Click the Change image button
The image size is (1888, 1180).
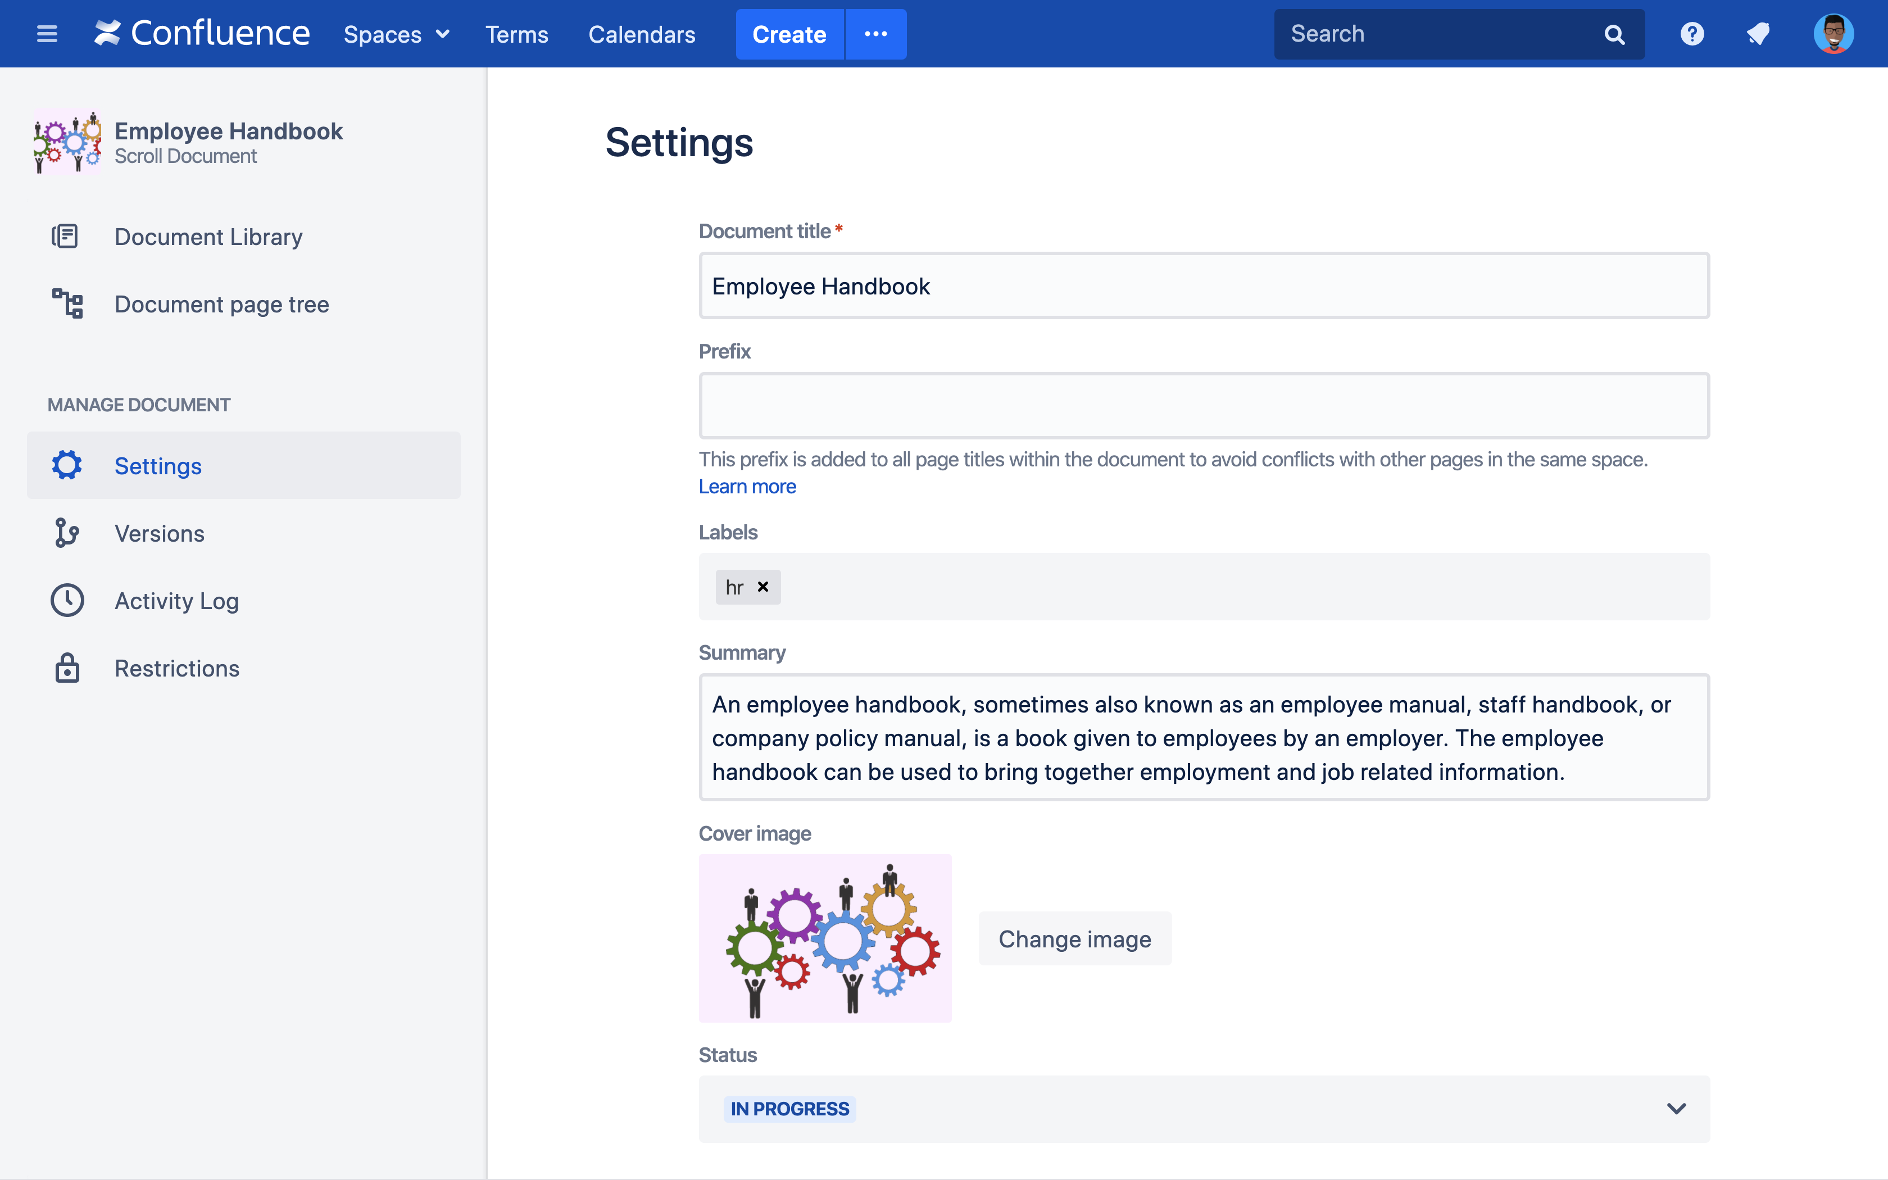1074,939
